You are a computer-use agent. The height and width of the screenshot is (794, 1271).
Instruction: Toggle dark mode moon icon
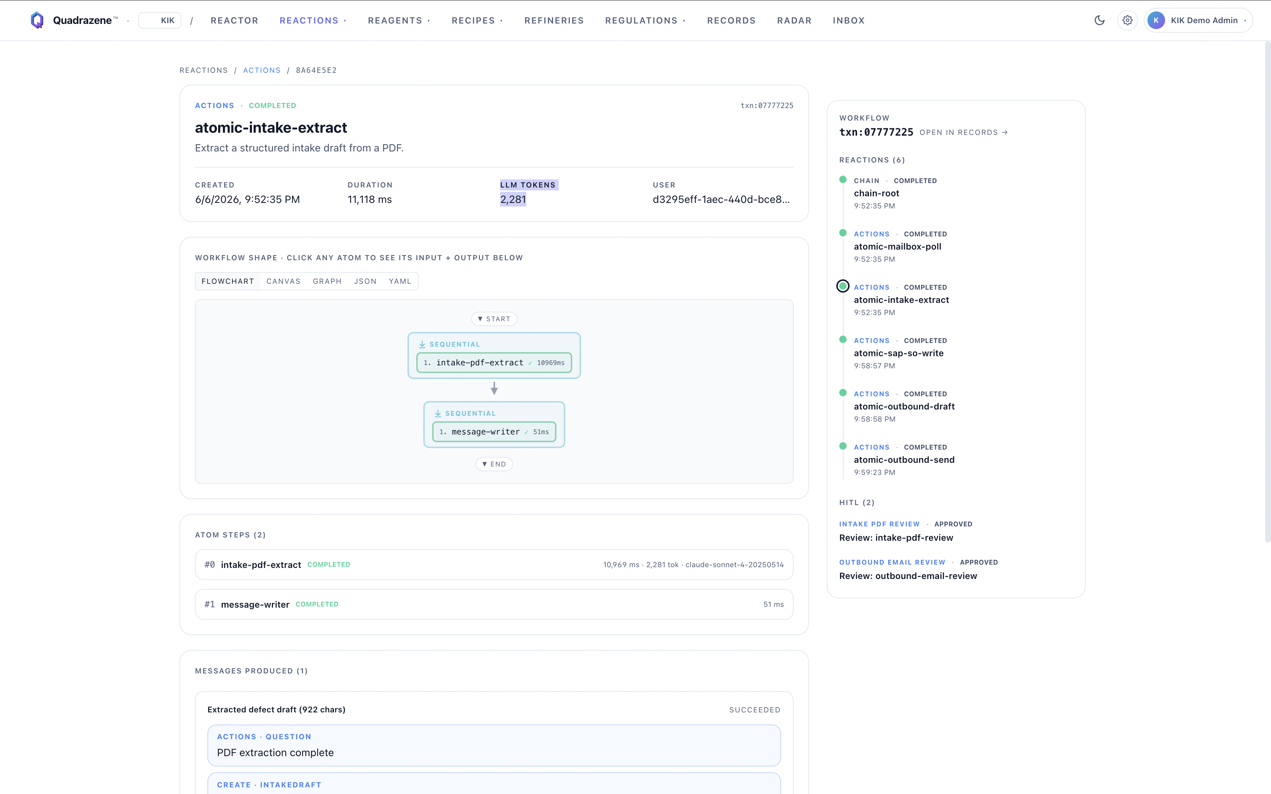point(1099,21)
